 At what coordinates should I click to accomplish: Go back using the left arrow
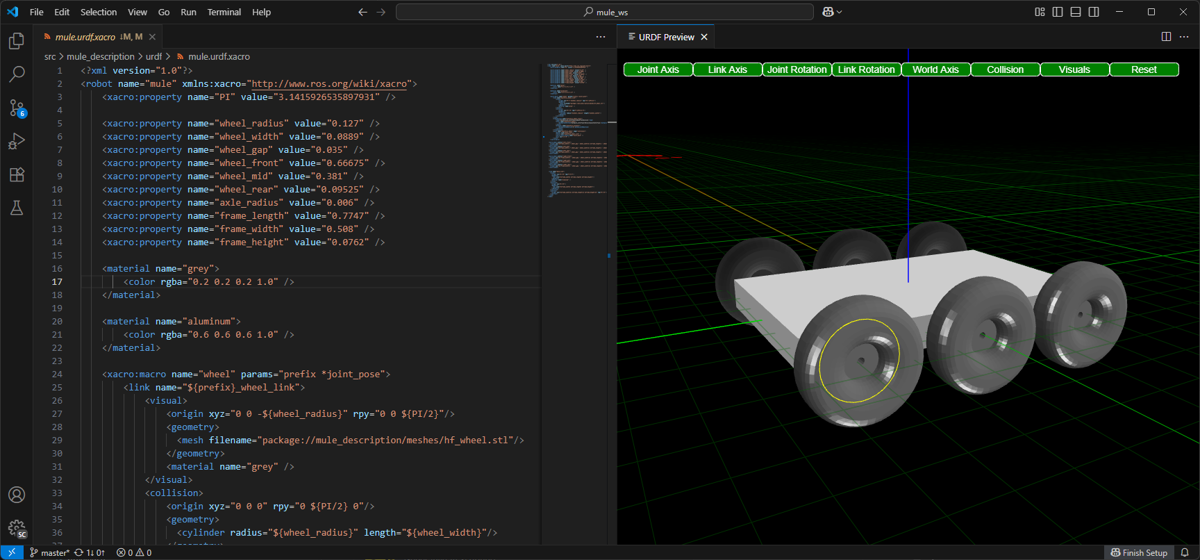click(x=362, y=12)
